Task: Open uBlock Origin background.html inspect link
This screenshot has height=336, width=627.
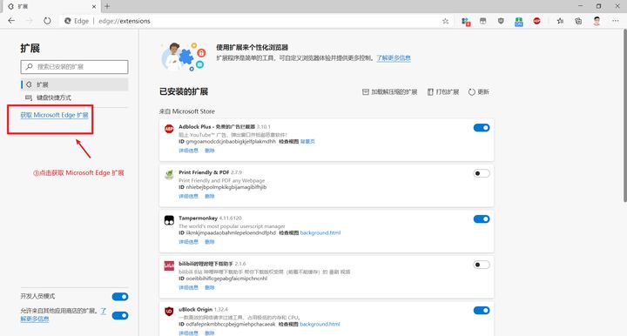Action: click(320, 324)
